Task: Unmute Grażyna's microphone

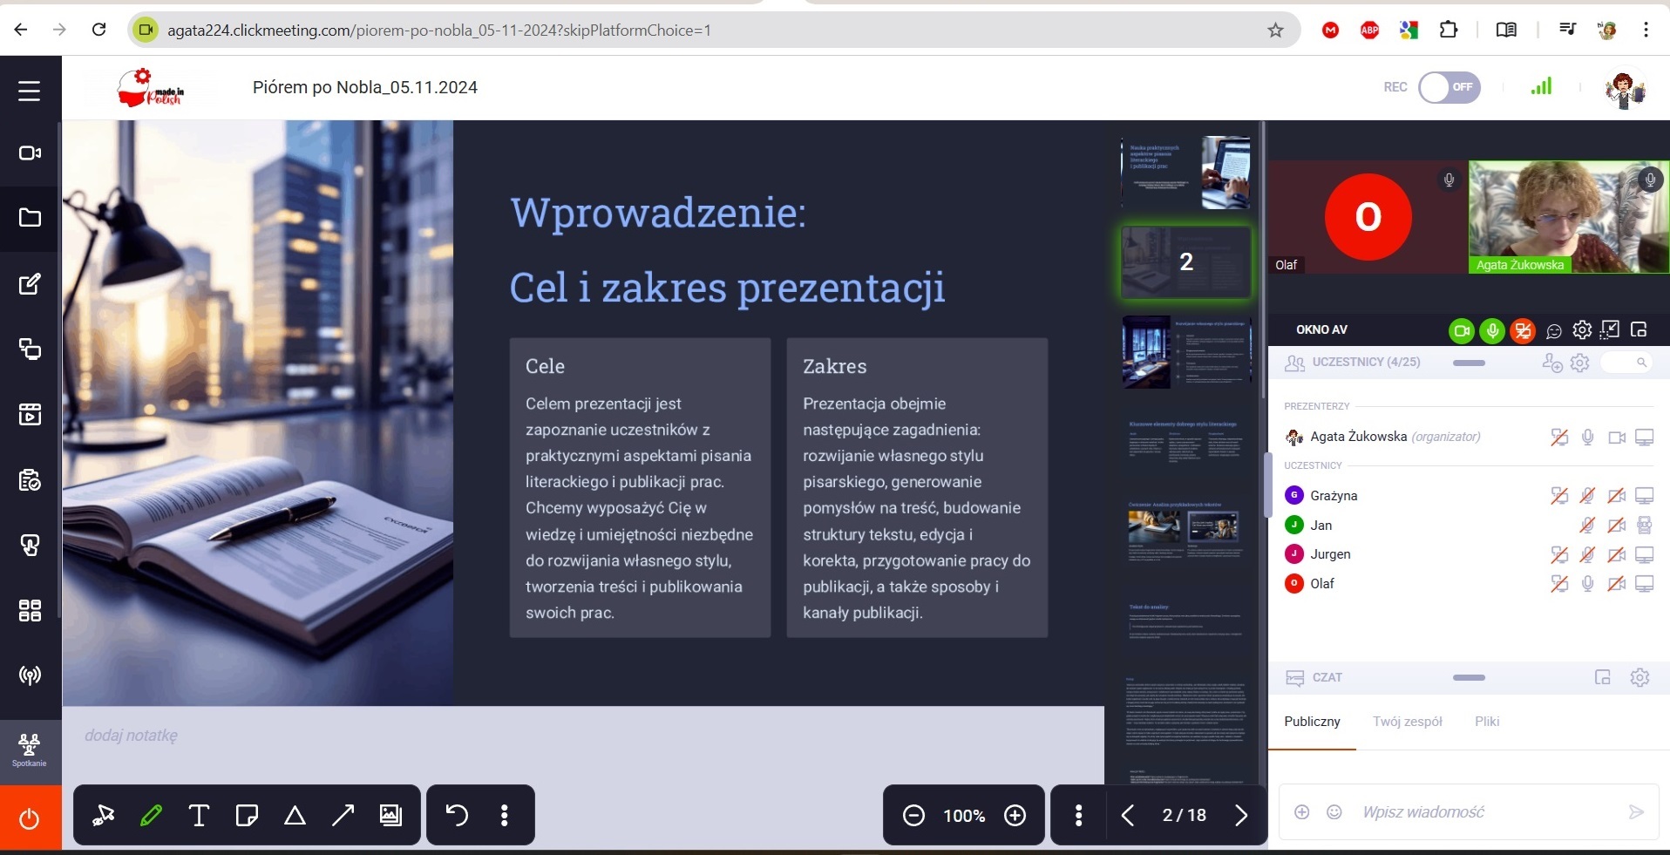Action: (x=1588, y=496)
